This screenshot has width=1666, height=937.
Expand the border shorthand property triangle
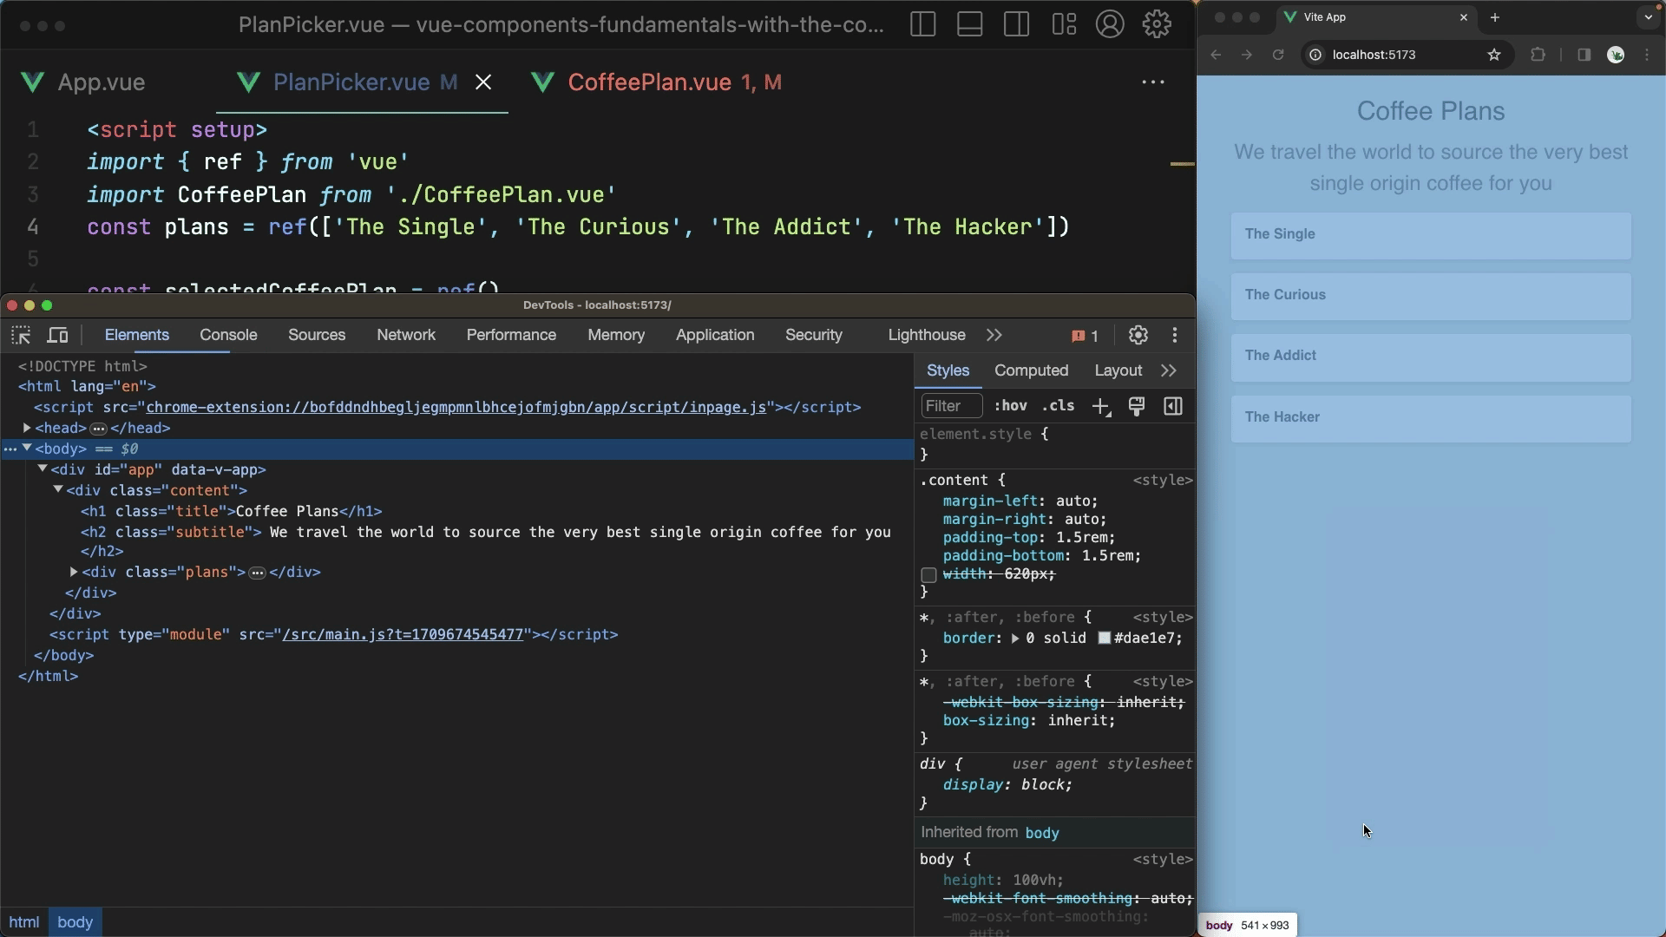coord(1014,638)
